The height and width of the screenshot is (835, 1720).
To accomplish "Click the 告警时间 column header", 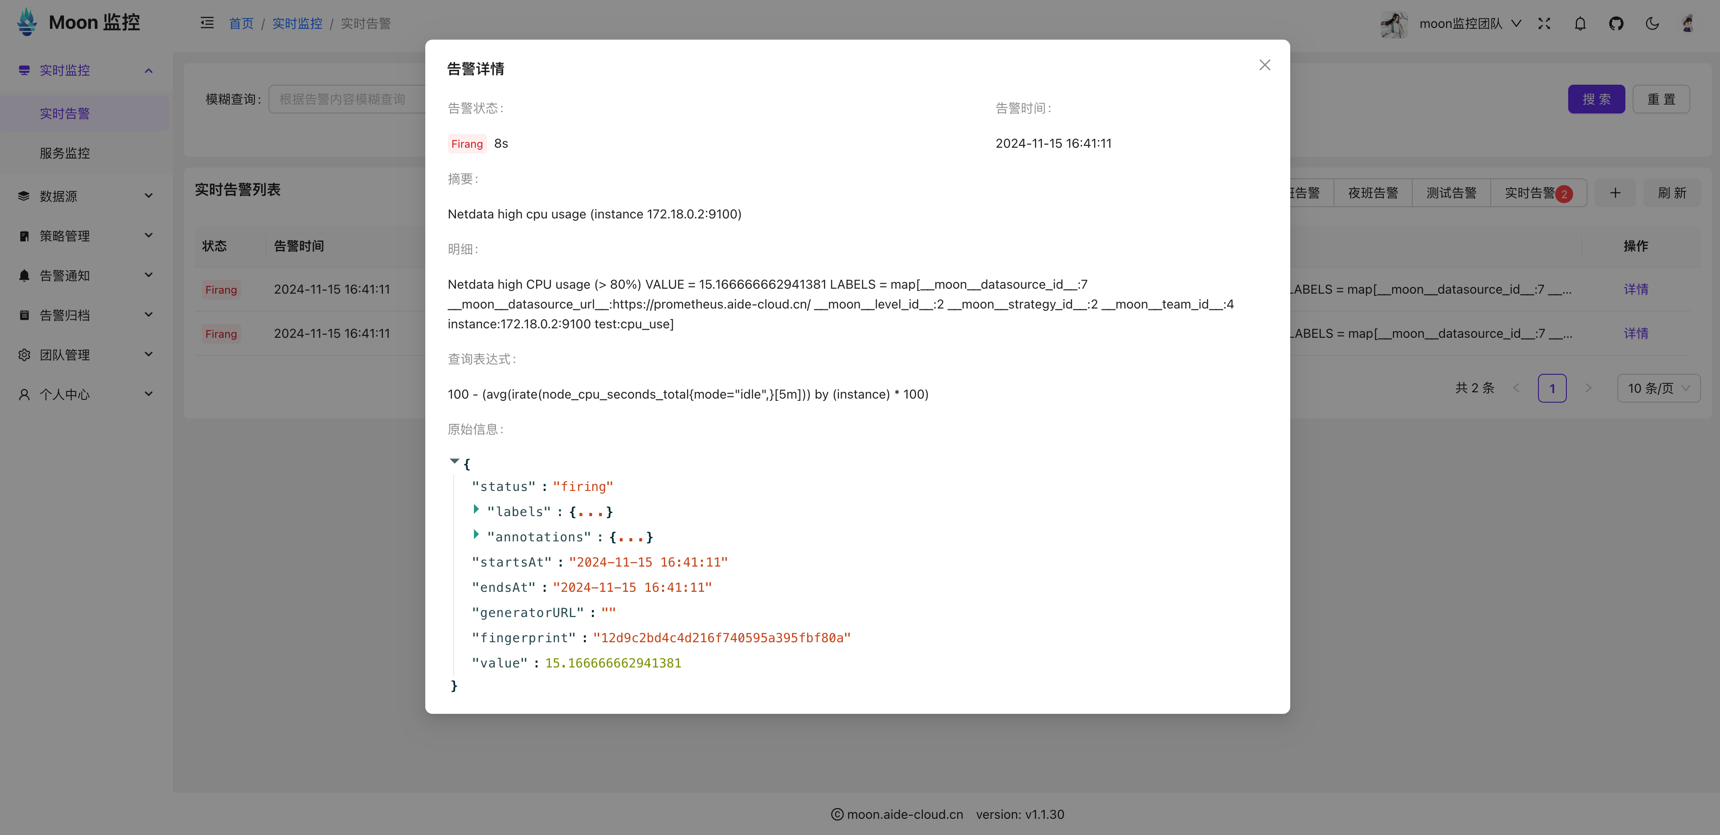I will [299, 246].
